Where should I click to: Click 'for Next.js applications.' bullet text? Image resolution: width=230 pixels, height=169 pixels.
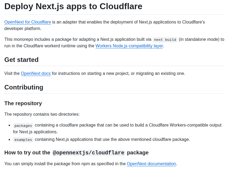(x=35, y=132)
